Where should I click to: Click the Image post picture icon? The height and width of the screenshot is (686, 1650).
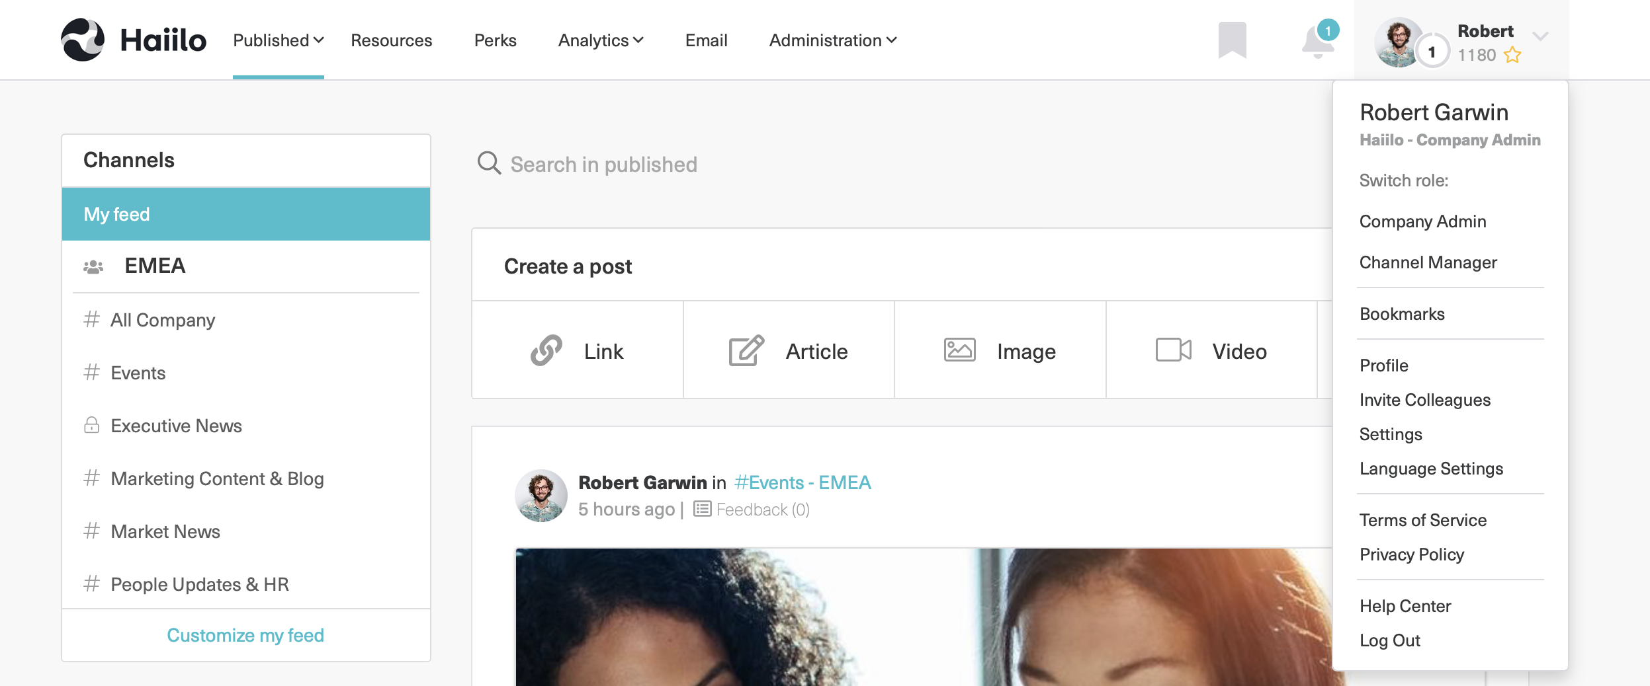[959, 350]
